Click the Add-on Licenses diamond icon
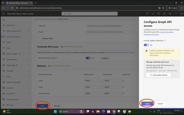184x115 pixels. pos(4,31)
